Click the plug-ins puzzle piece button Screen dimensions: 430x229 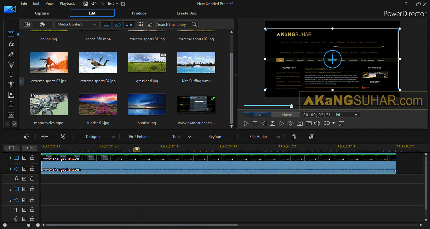click(x=43, y=24)
